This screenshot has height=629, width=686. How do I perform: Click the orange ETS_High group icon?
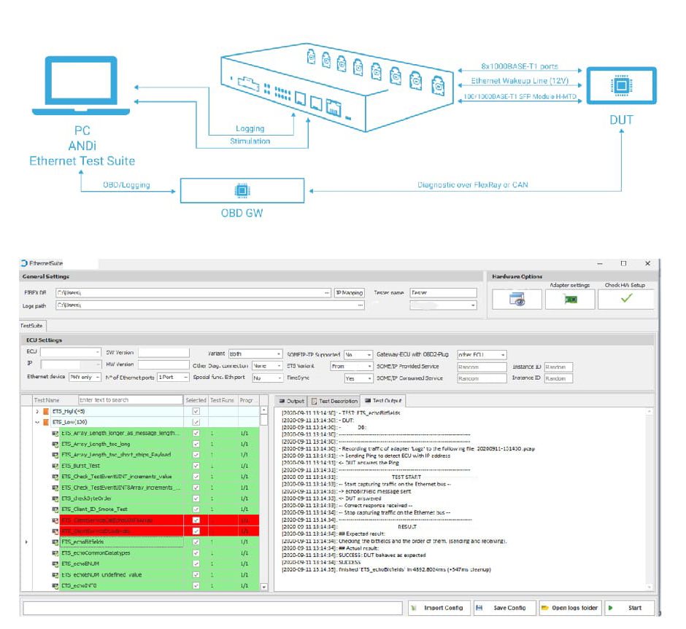click(x=45, y=412)
